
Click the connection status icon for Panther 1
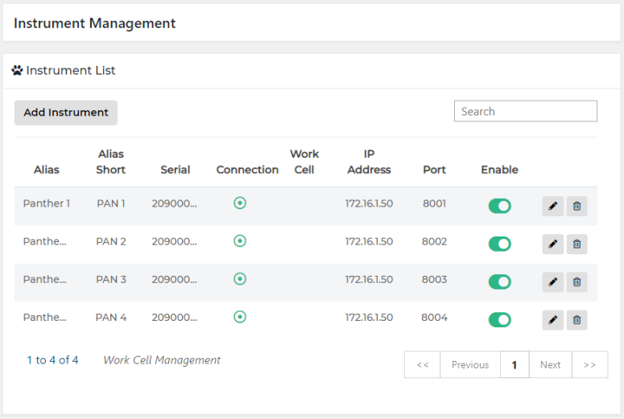[239, 203]
